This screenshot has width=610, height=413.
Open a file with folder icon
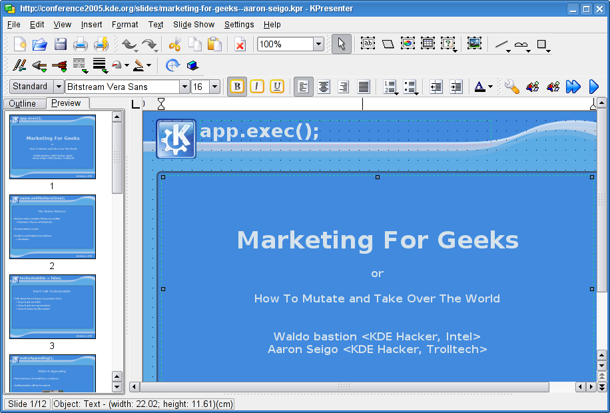tap(40, 44)
